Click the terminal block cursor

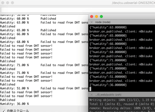(x=90, y=89)
